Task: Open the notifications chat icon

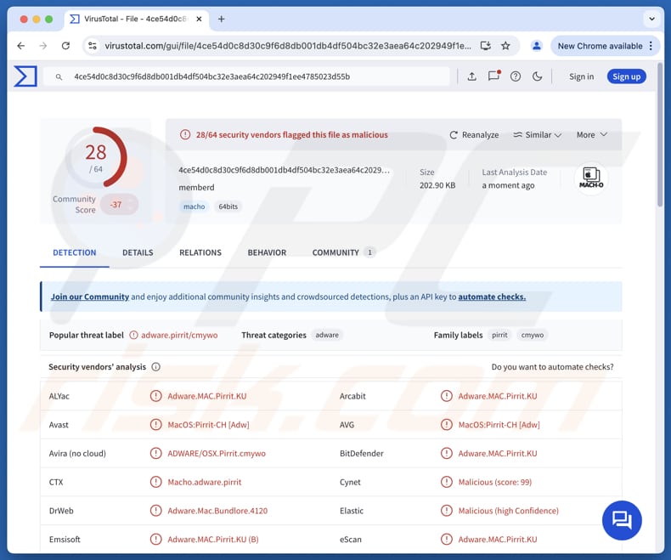Action: (x=493, y=76)
